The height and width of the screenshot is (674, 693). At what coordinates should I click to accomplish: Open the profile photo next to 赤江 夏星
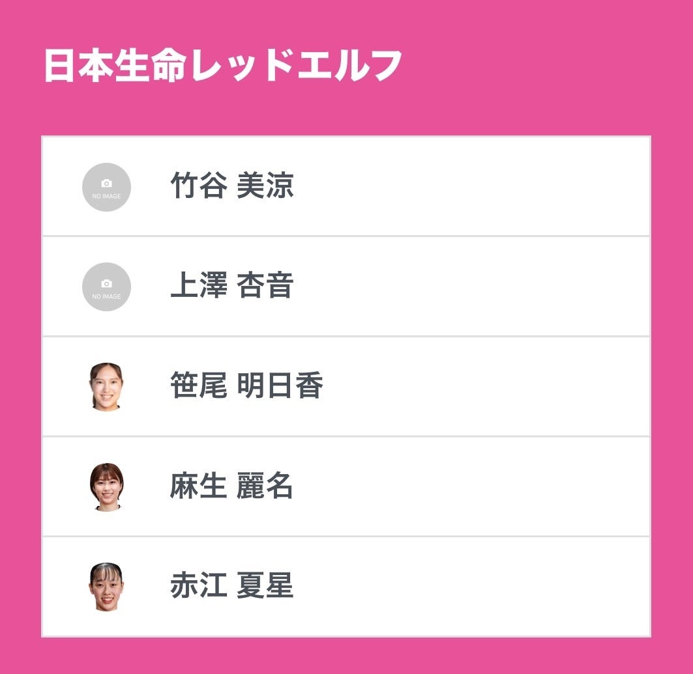click(x=106, y=587)
